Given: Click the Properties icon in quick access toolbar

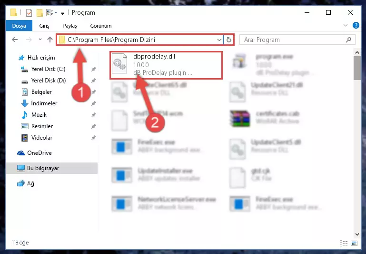Looking at the screenshot, I should (29, 12).
